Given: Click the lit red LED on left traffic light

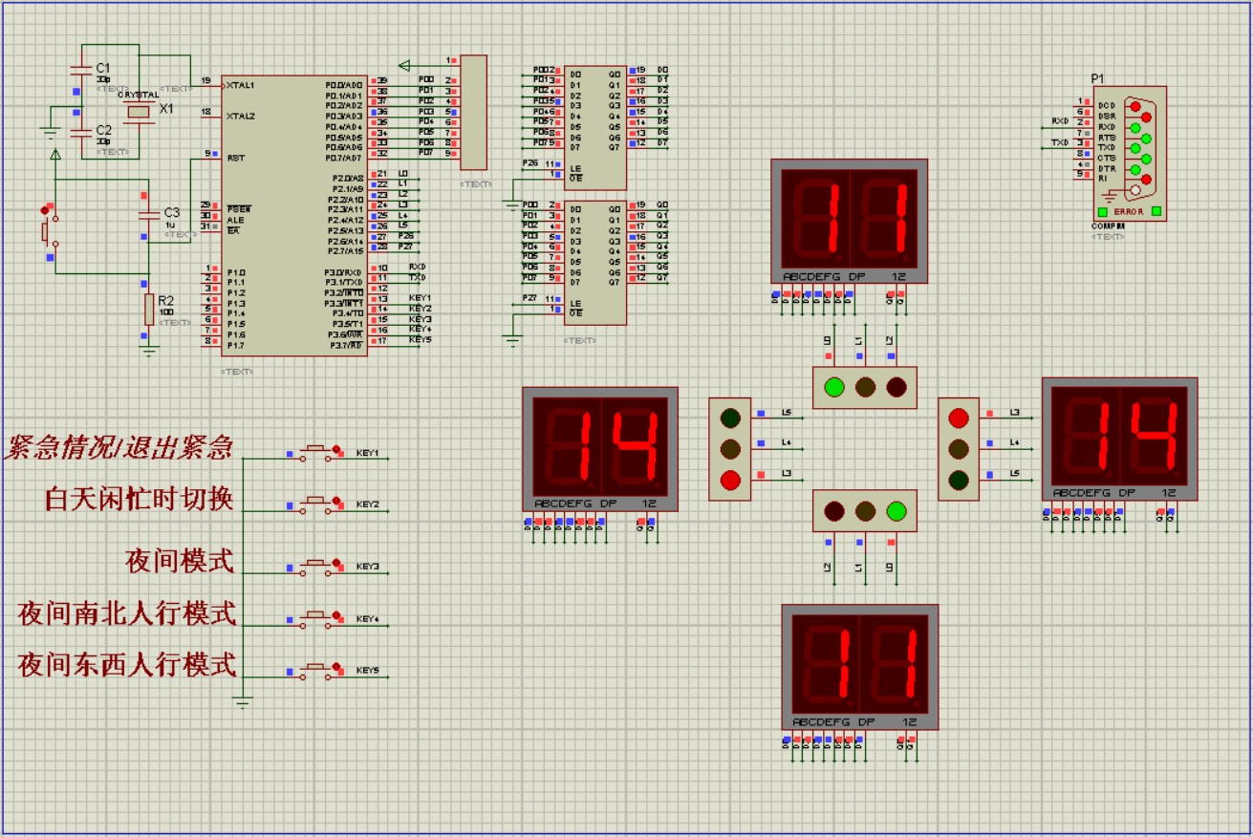Looking at the screenshot, I should click(x=731, y=480).
